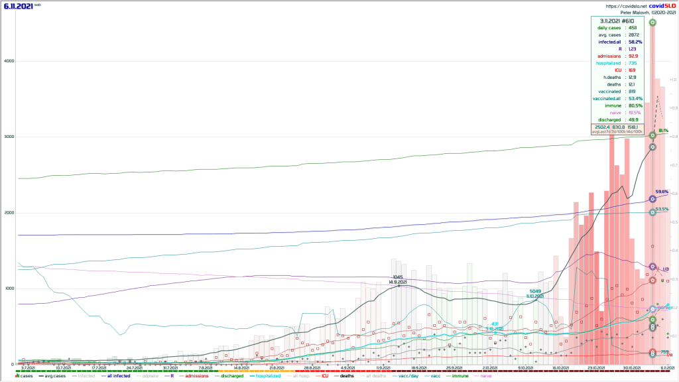679x382 pixels.
Task: Click the dark avg. cases marker circle
Action: [x=652, y=147]
